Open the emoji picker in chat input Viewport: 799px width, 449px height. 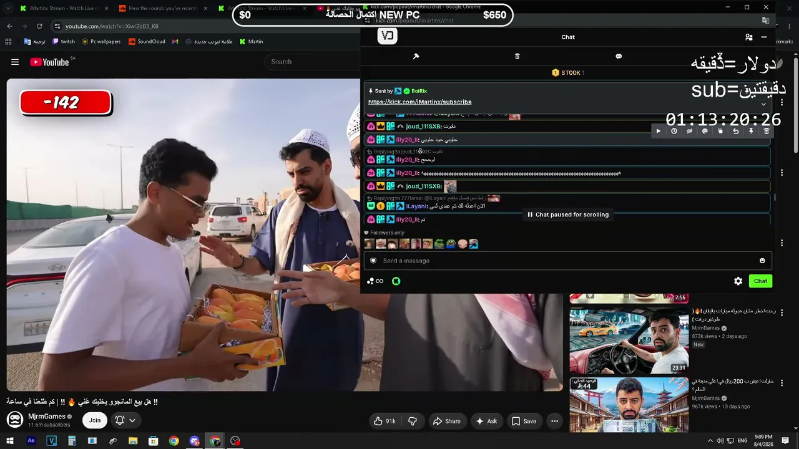click(x=762, y=261)
